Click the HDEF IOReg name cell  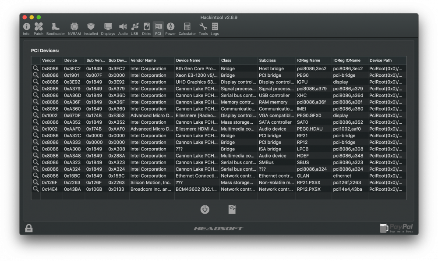[303, 156]
